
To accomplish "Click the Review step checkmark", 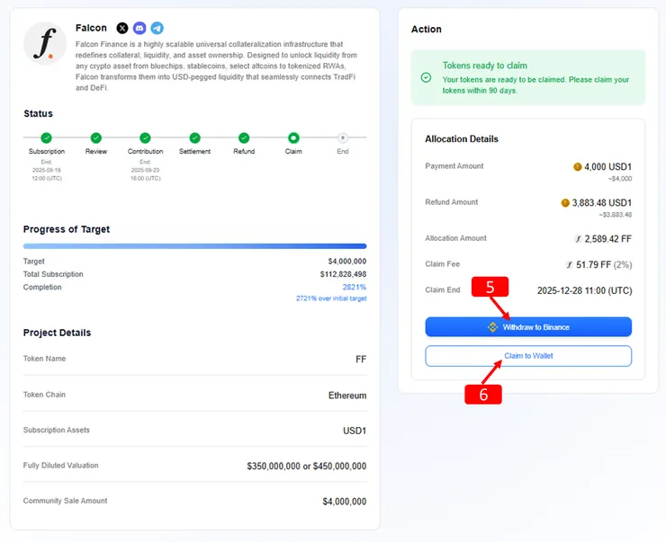I will pyautogui.click(x=96, y=138).
